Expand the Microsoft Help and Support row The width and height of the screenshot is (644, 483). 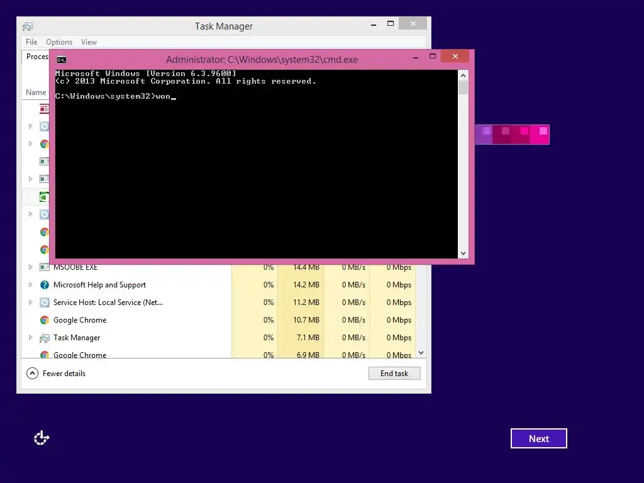30,285
